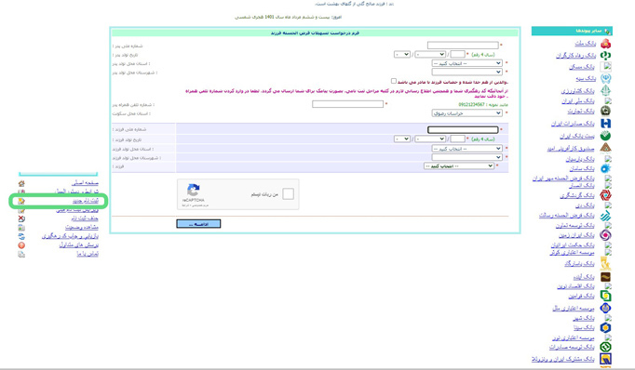
Task: Click the blue continue (ادامه) button
Action: click(x=198, y=224)
